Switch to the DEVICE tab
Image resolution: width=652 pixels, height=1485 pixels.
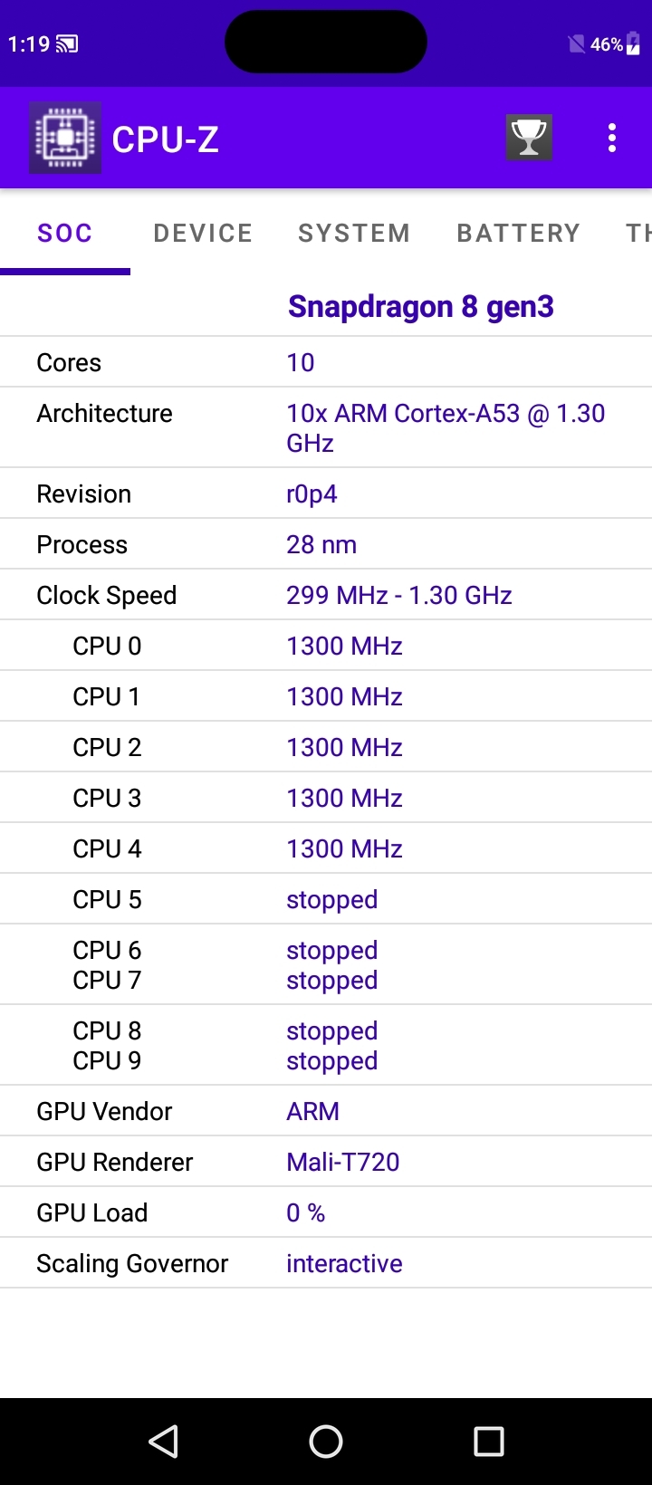[x=203, y=234]
